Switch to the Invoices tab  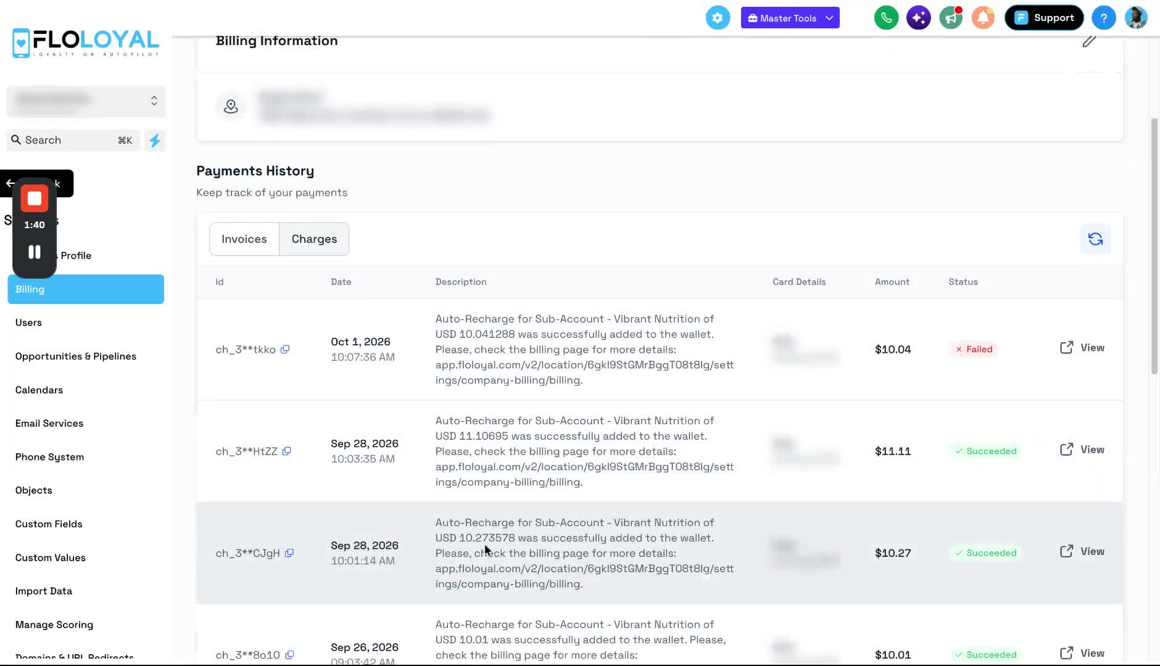[244, 239]
